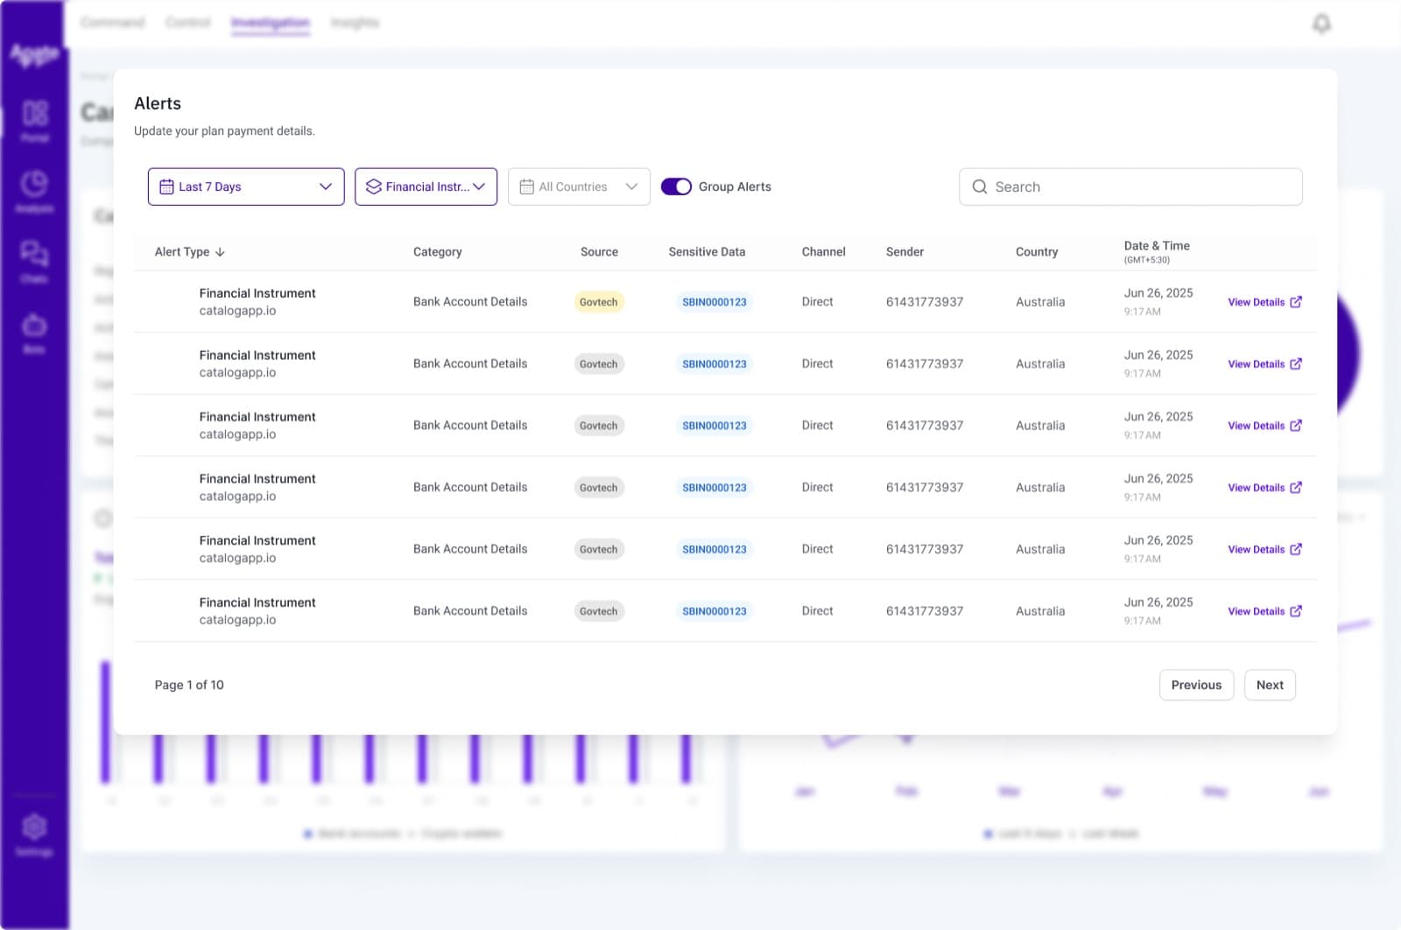Screen dimensions: 1401x930
Task: Click the Category column header
Action: pos(438,252)
